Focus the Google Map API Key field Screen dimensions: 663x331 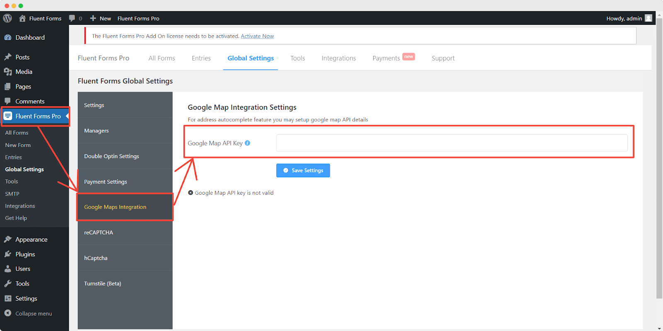tap(452, 143)
